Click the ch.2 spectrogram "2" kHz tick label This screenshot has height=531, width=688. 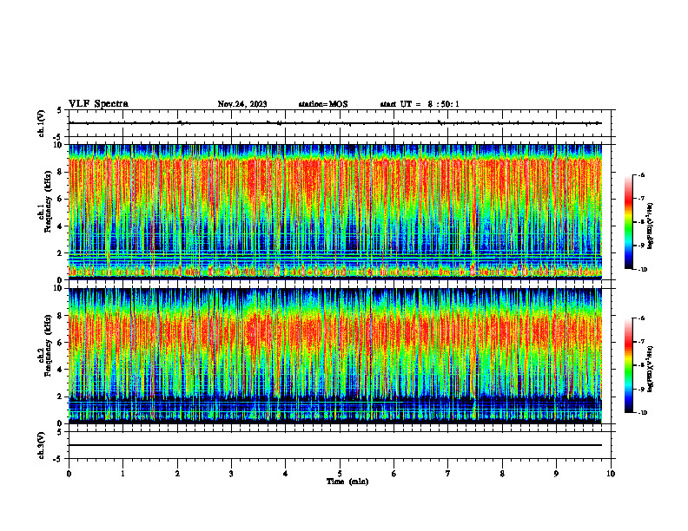click(60, 397)
